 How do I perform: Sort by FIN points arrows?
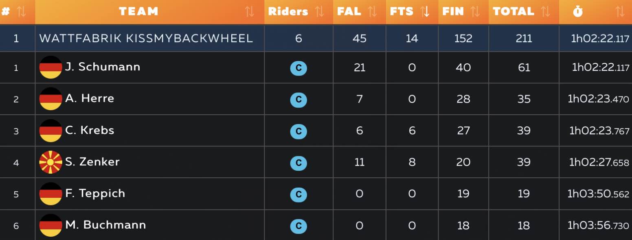475,12
